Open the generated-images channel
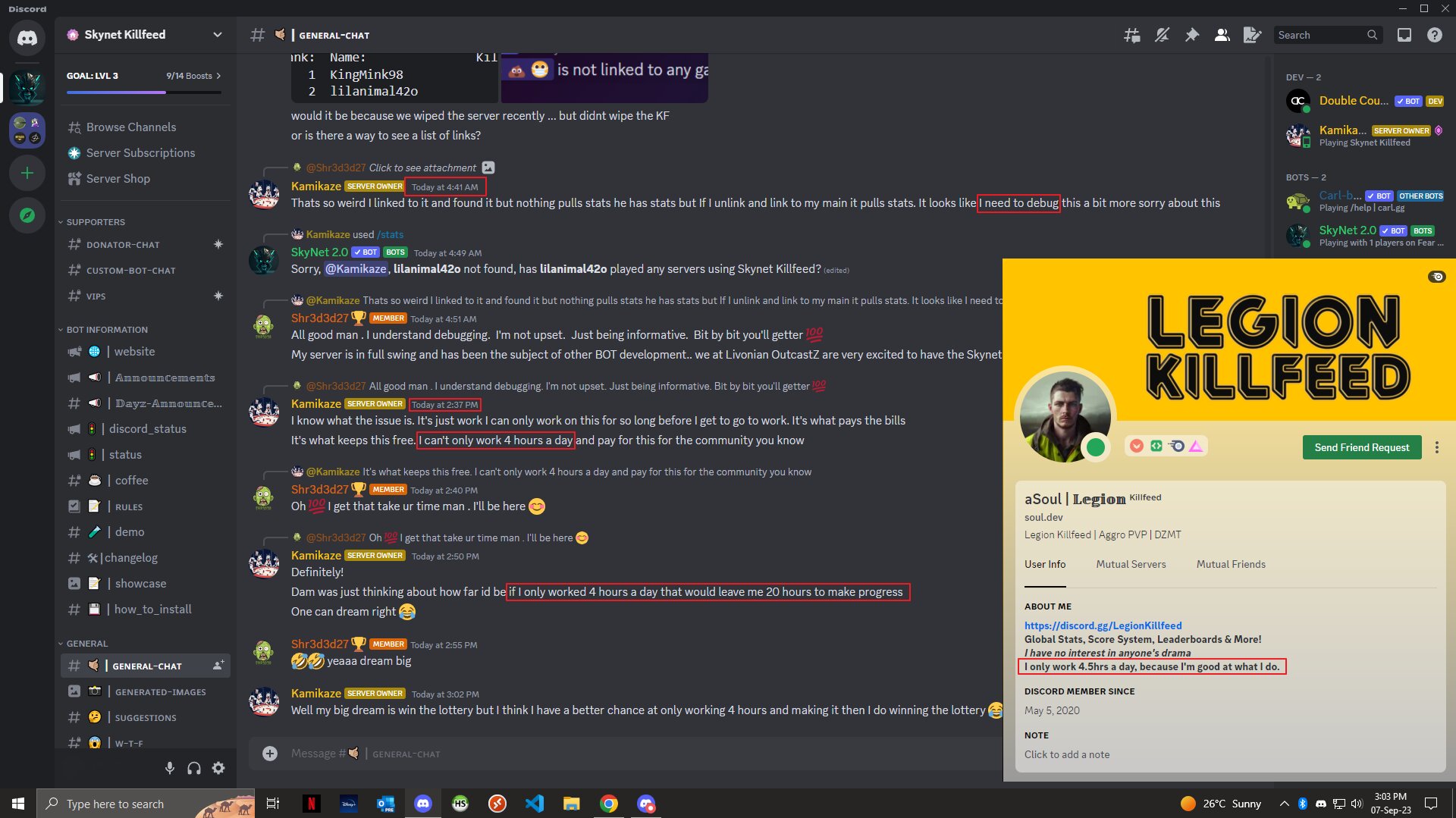This screenshot has width=1456, height=818. pos(145,691)
